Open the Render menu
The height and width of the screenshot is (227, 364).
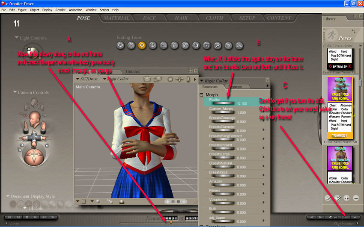click(60, 10)
